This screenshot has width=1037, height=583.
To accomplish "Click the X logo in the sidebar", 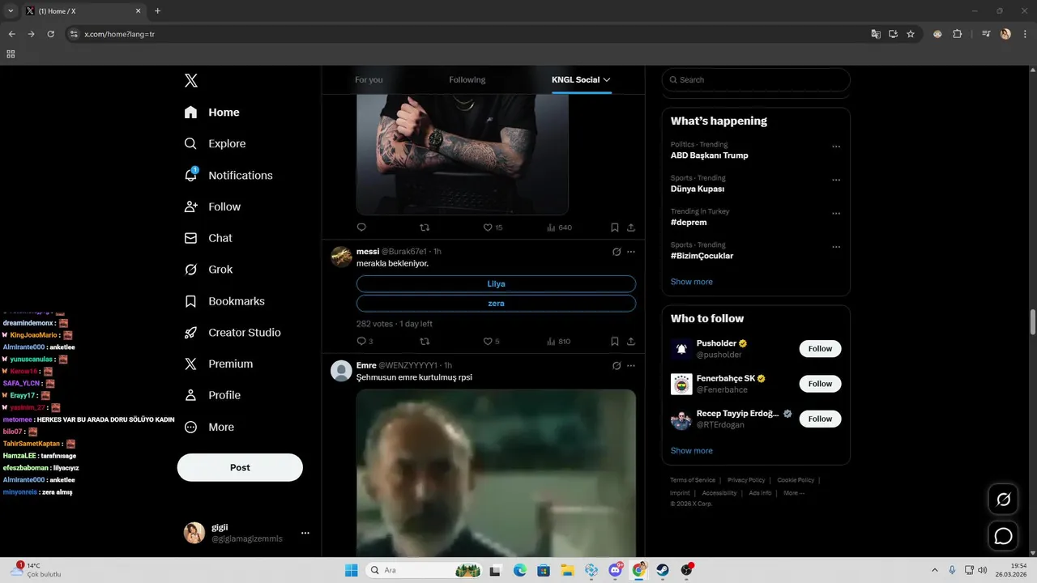I will tap(191, 80).
